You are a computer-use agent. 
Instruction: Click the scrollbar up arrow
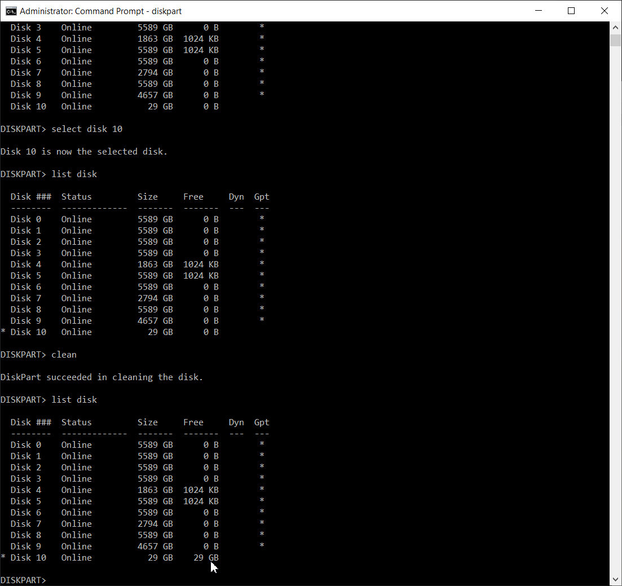coord(615,28)
